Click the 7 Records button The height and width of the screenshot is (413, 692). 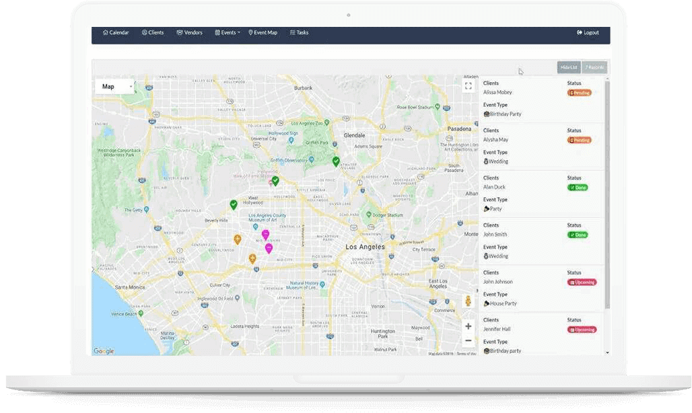(594, 67)
